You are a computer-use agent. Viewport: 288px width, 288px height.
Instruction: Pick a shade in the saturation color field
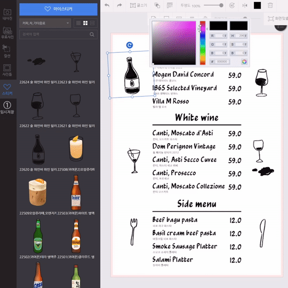(174, 43)
